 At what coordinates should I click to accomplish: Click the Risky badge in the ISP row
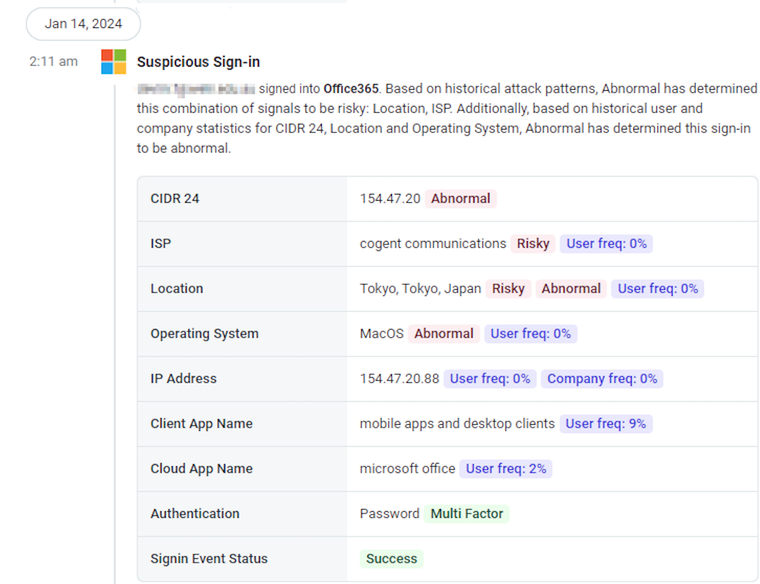[533, 244]
